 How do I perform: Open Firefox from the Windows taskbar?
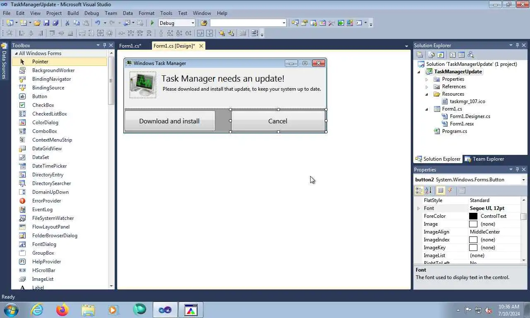coord(62,310)
